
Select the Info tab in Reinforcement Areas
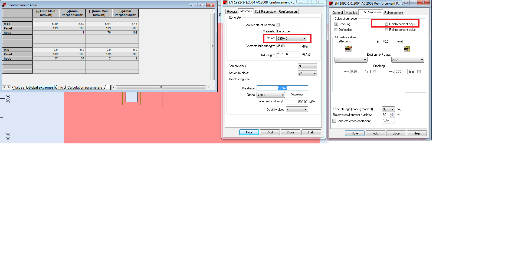(x=60, y=88)
